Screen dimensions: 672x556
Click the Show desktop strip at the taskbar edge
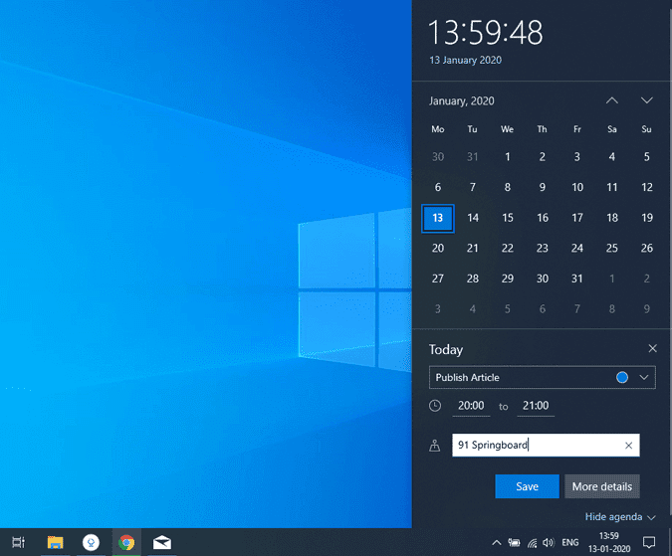click(670, 542)
